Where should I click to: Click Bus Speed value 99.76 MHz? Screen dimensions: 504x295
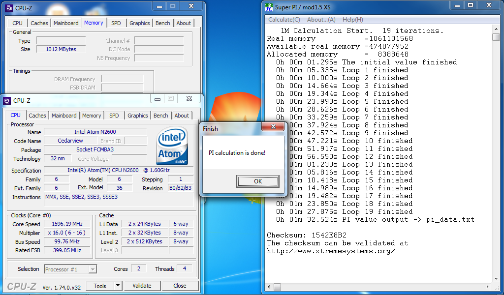coord(67,242)
